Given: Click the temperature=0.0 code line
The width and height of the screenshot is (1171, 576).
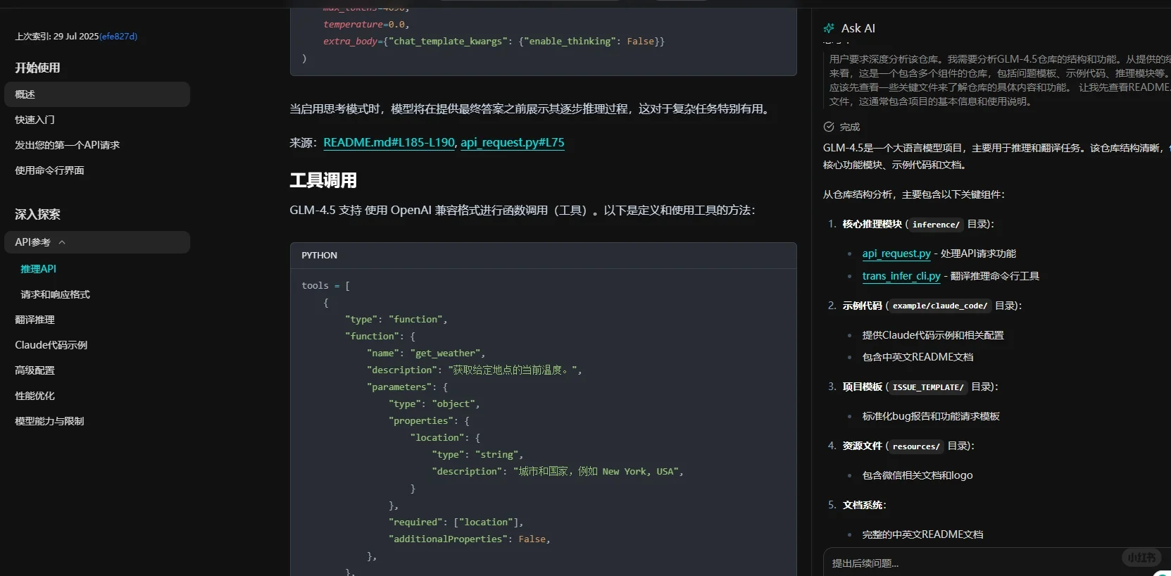Looking at the screenshot, I should click(x=366, y=25).
